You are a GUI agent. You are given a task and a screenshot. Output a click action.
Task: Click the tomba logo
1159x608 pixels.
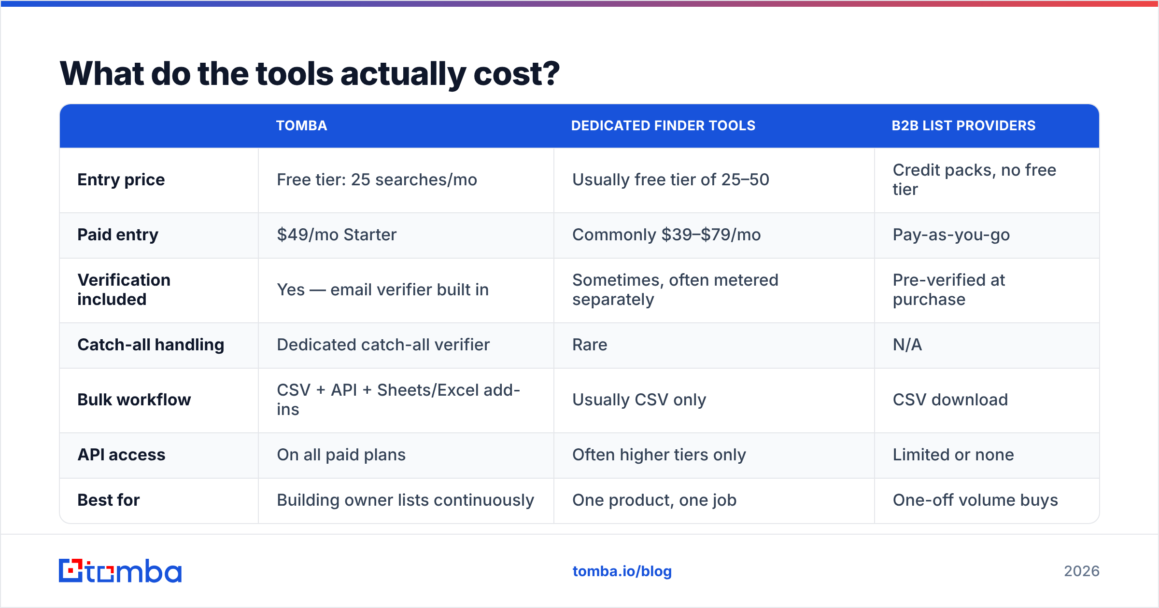pyautogui.click(x=120, y=571)
